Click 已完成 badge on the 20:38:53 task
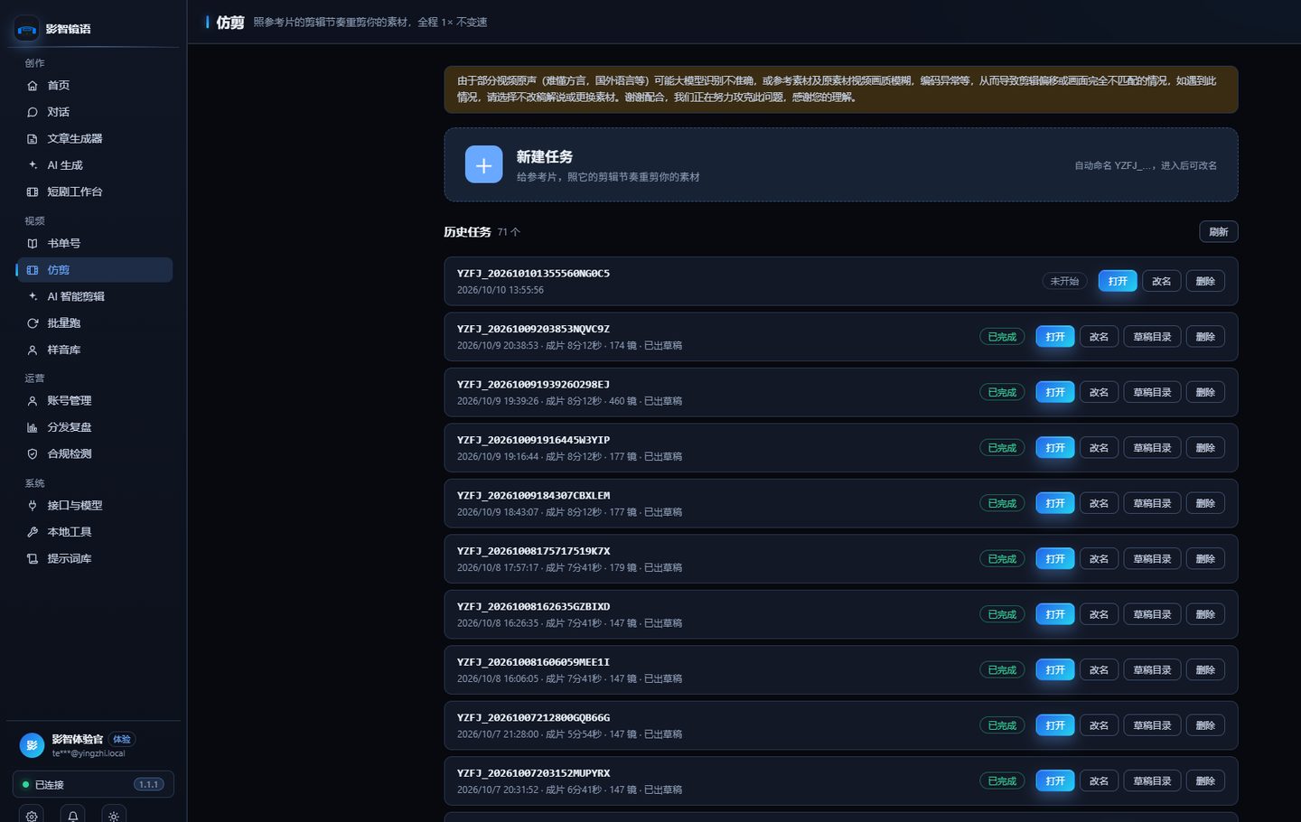 [1002, 337]
